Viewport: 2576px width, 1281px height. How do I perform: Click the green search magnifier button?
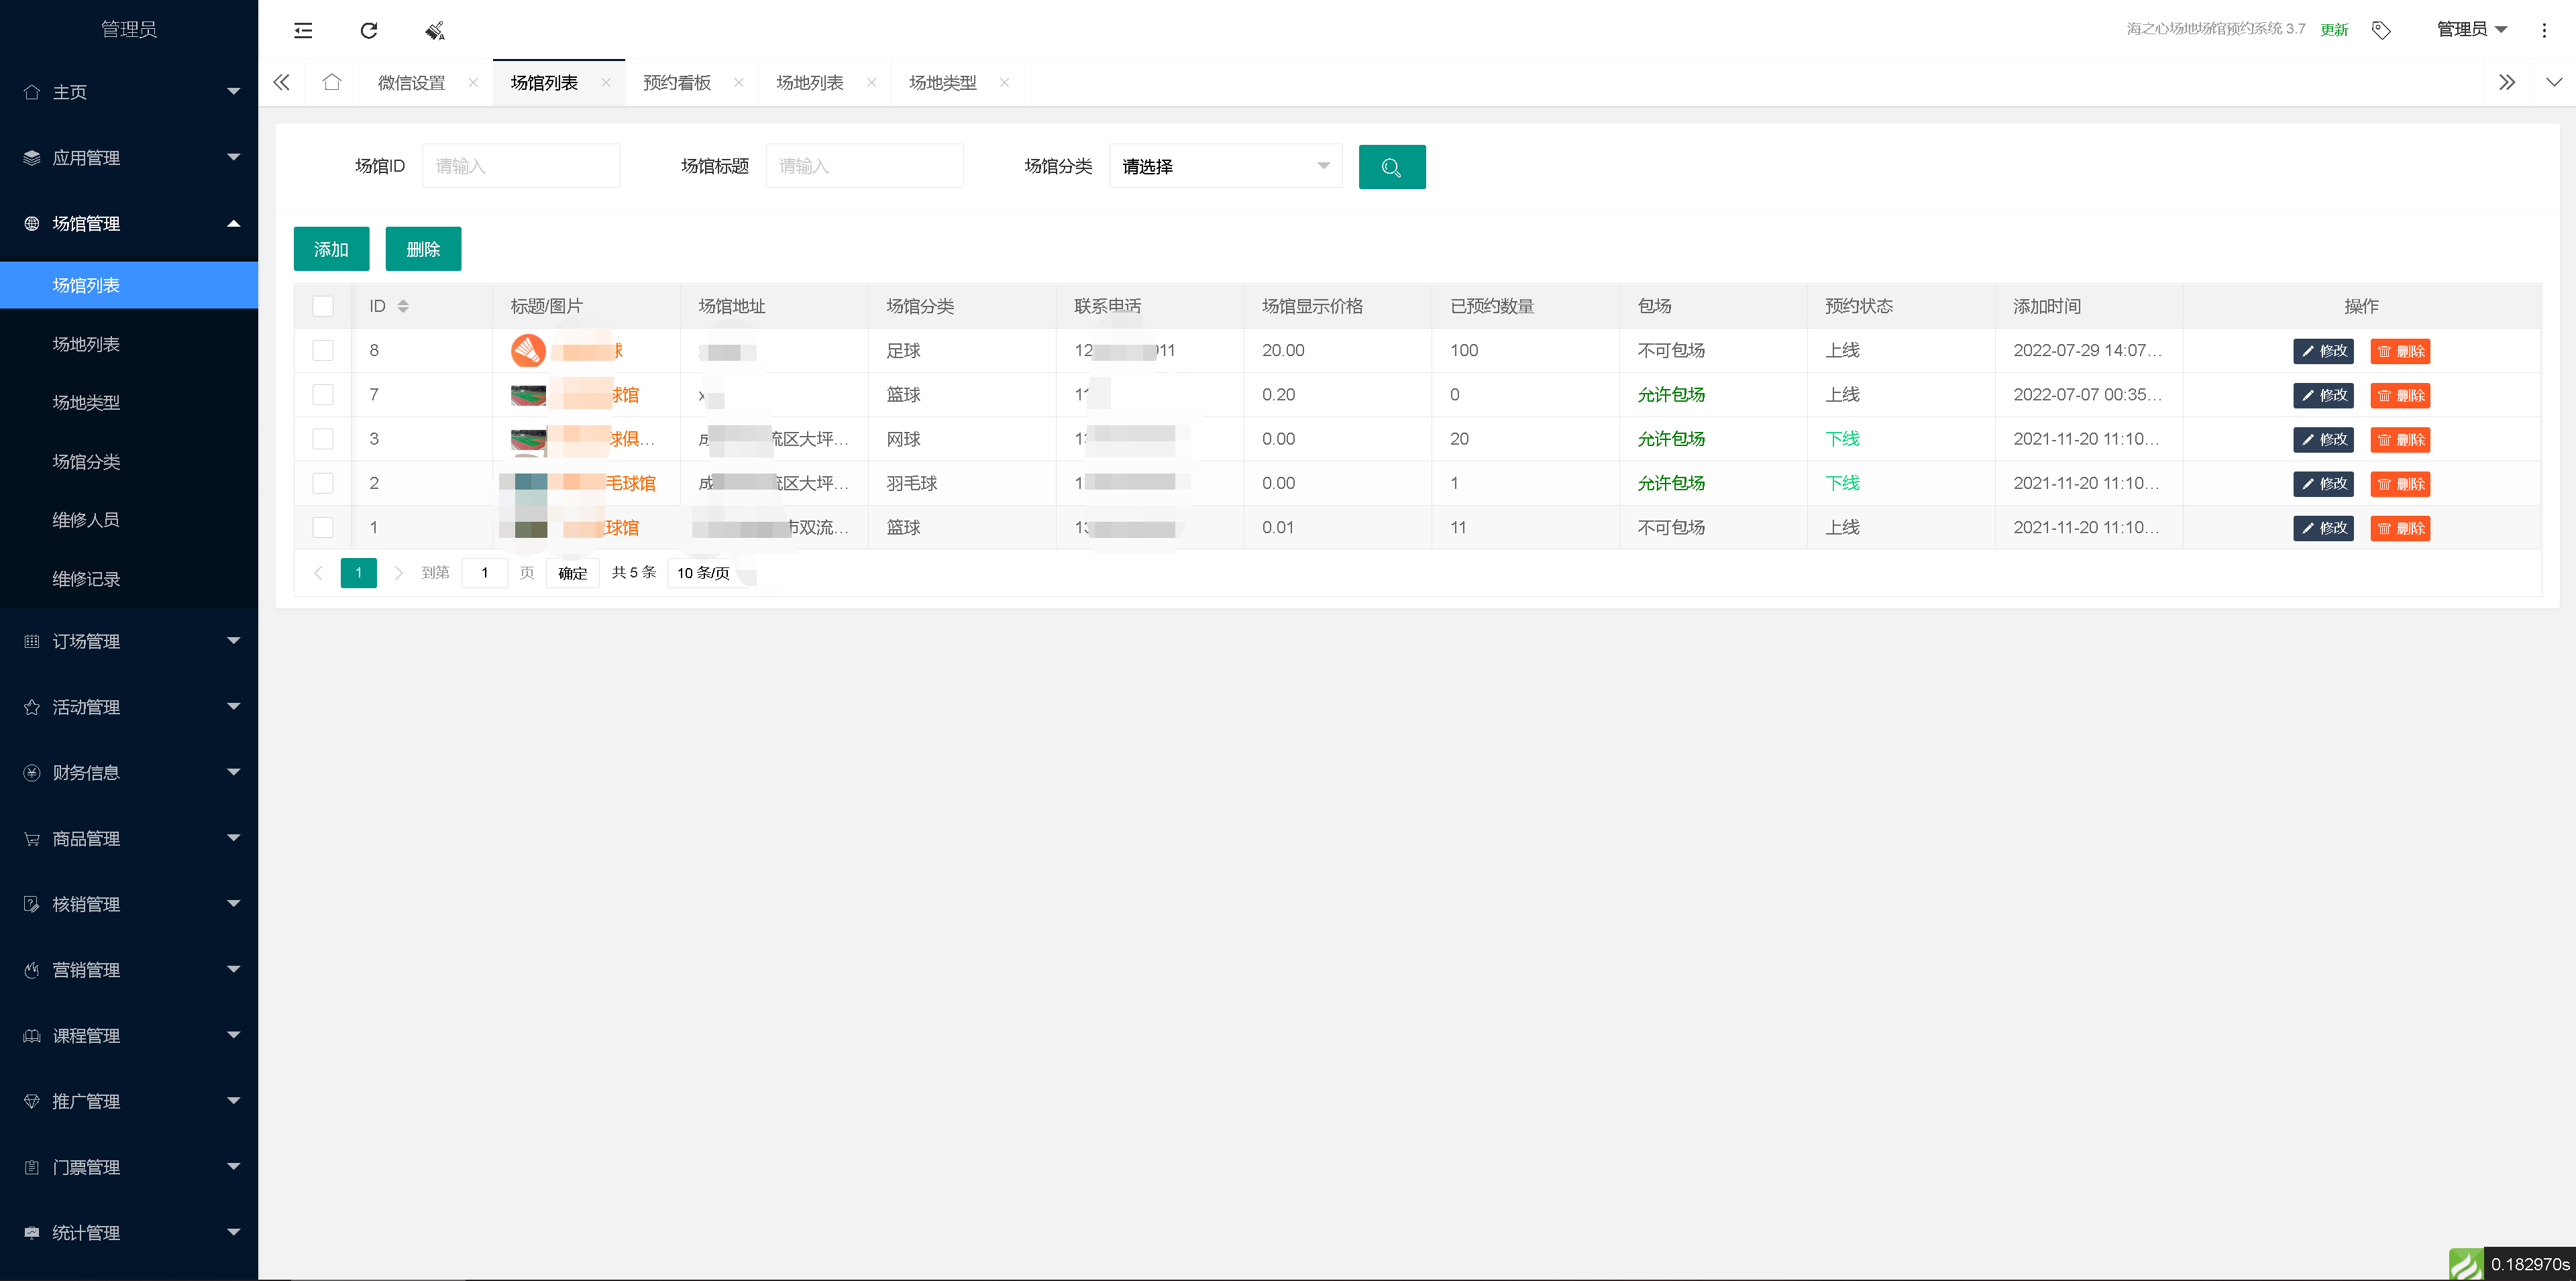point(1391,167)
